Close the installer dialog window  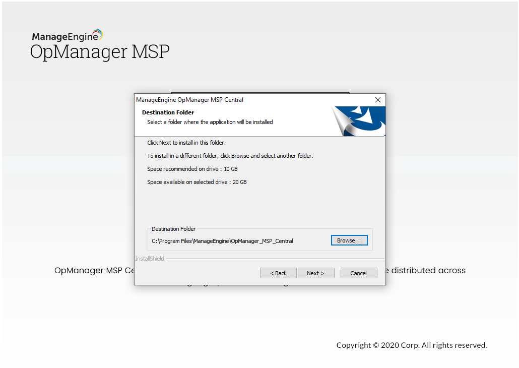(378, 99)
